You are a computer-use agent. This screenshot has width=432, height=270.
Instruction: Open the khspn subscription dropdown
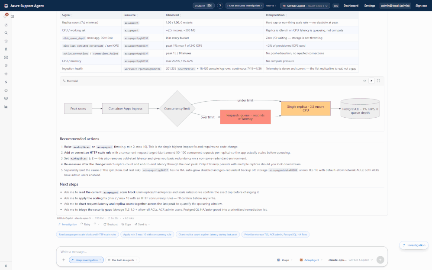pyautogui.click(x=285, y=260)
